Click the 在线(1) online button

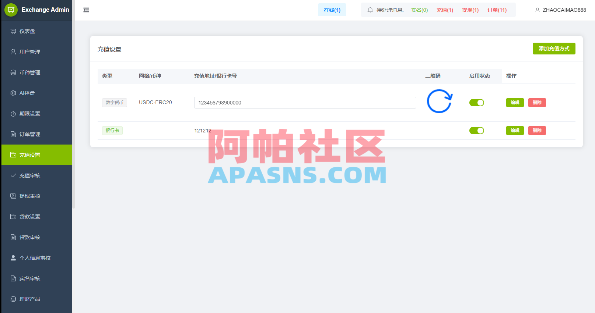tap(332, 10)
